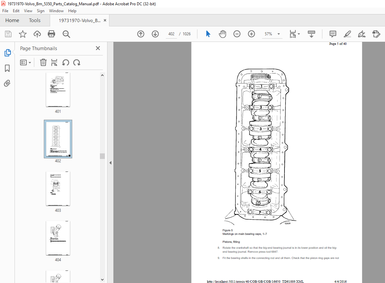Viewport: 385px width, 283px height.
Task: Click the 'Pistons, fitting' heading
Action: [231, 242]
